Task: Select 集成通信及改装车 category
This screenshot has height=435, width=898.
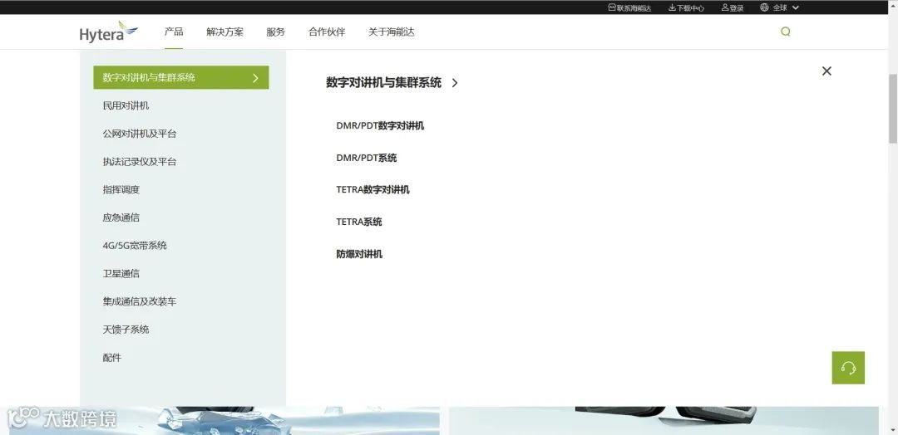Action: 140,302
